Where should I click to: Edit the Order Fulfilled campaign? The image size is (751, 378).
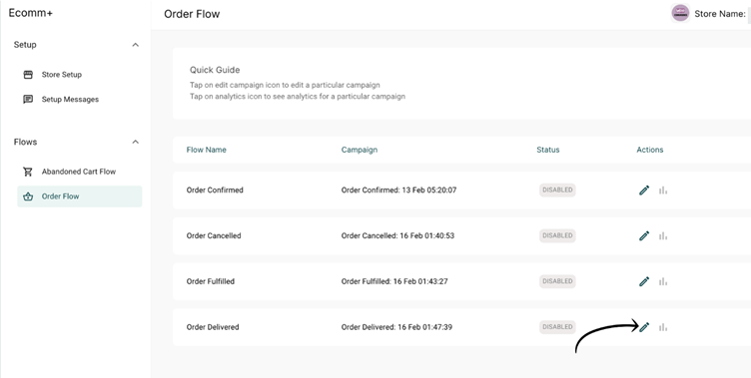click(644, 281)
